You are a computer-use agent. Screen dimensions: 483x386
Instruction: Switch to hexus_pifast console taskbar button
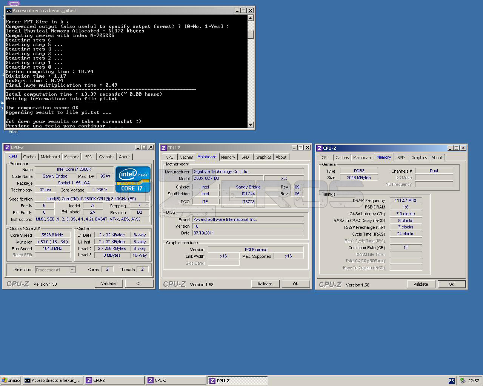tap(53, 380)
